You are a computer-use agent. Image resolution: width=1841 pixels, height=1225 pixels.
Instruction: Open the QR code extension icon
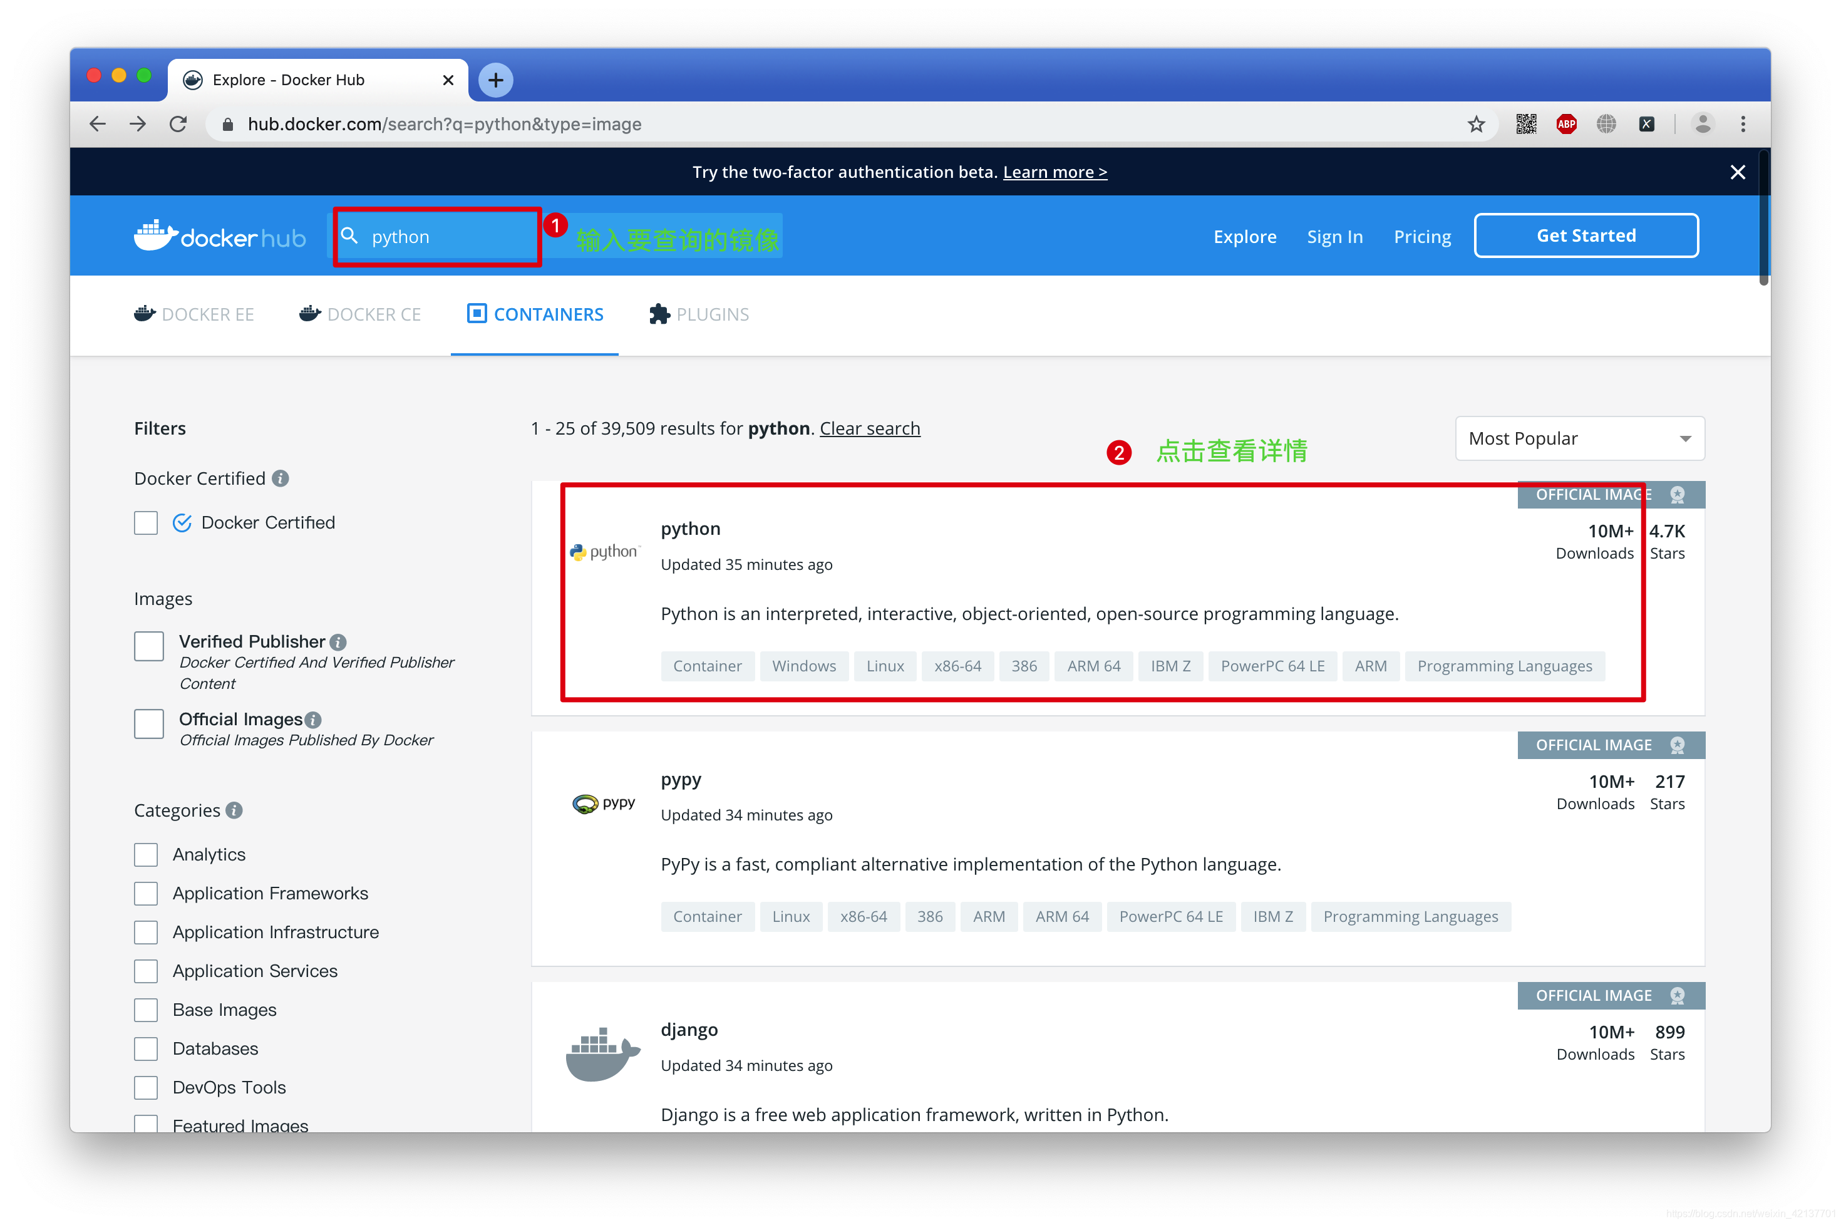1525,124
